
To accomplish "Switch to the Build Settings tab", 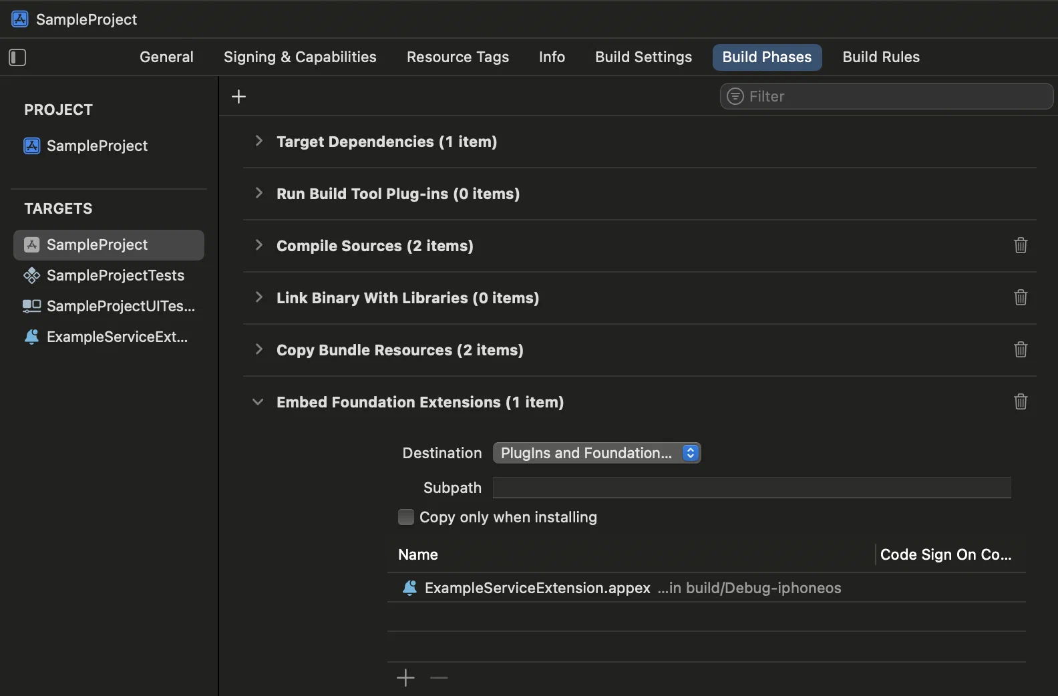I will click(643, 57).
